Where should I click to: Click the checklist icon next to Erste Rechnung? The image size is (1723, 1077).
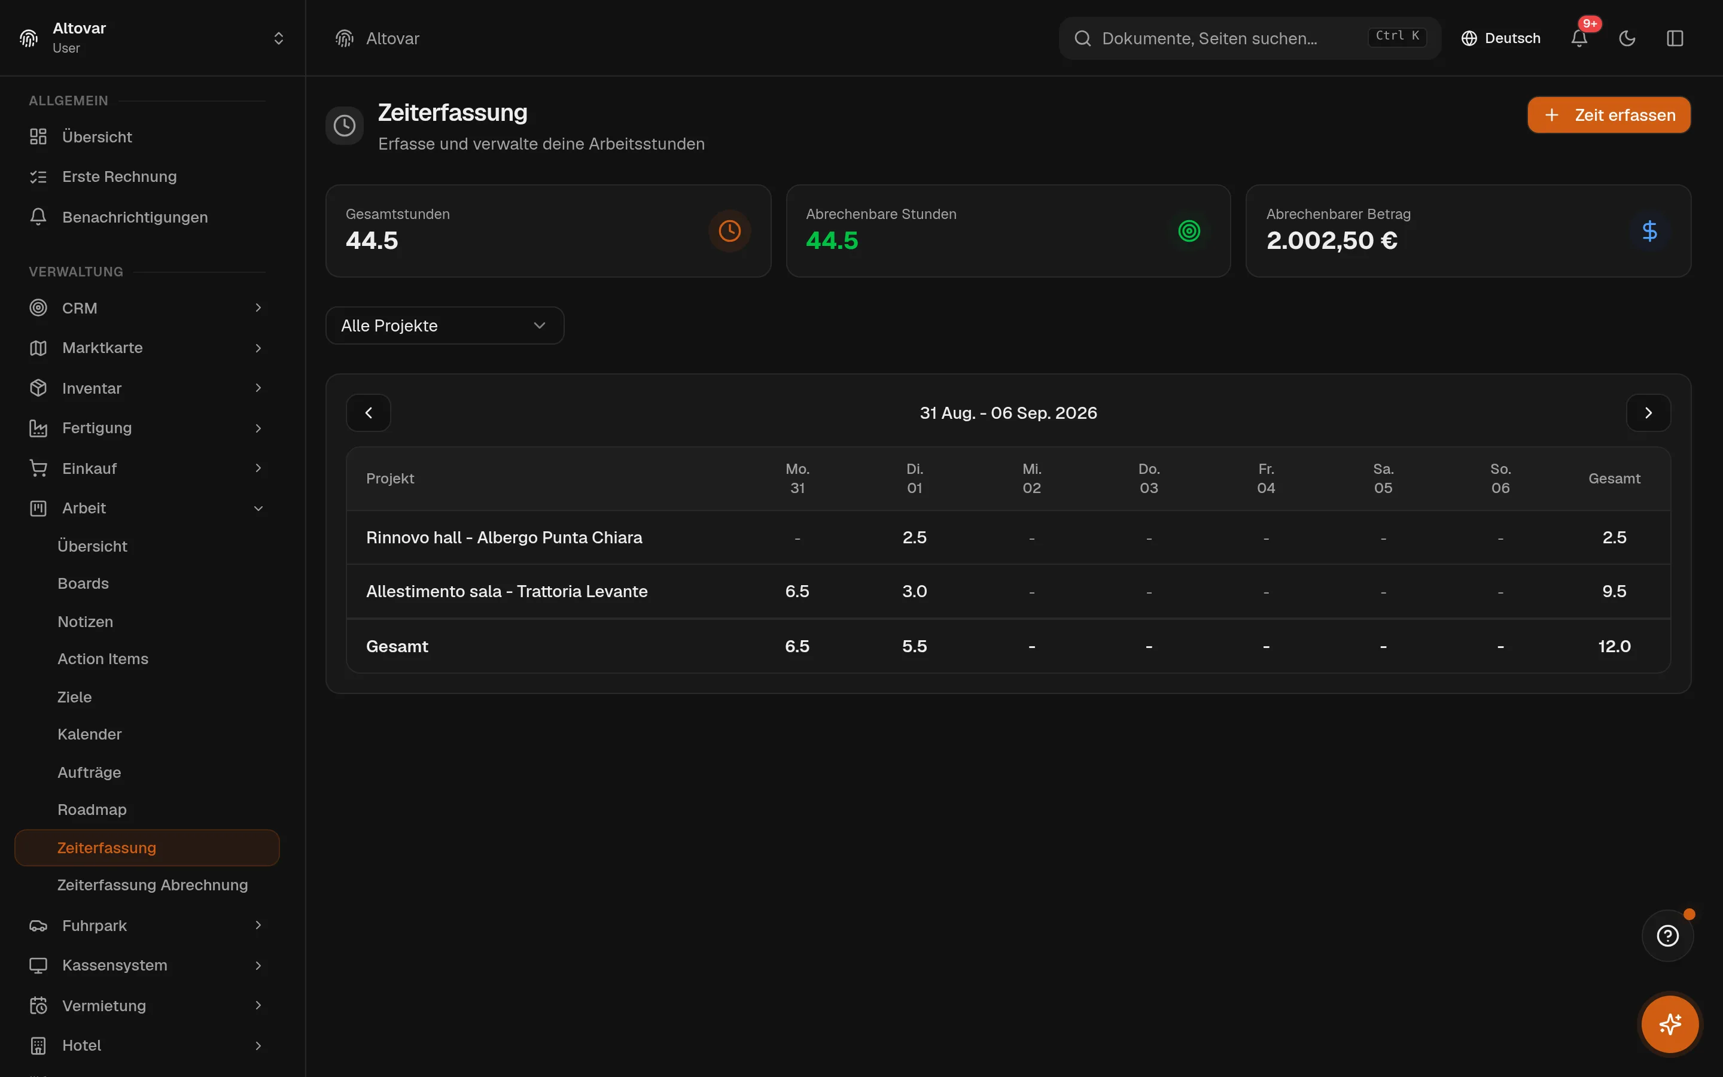38,177
